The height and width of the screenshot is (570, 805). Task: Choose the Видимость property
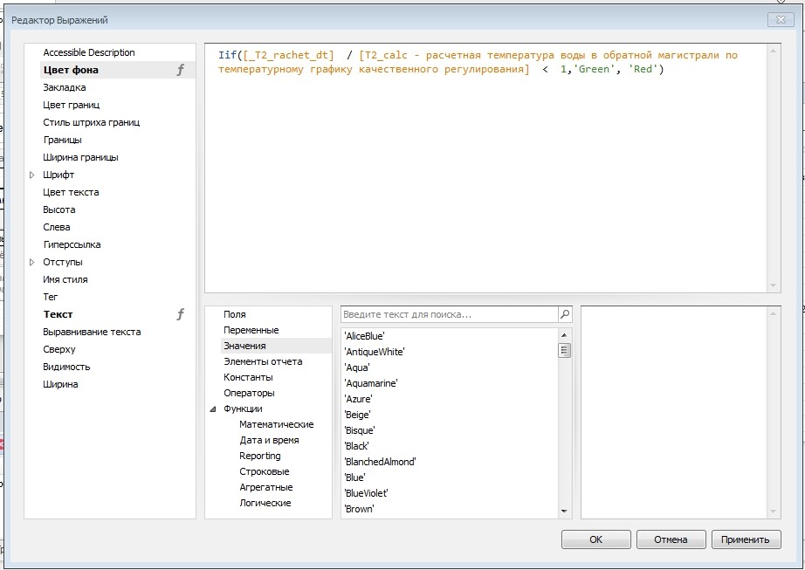coord(66,367)
